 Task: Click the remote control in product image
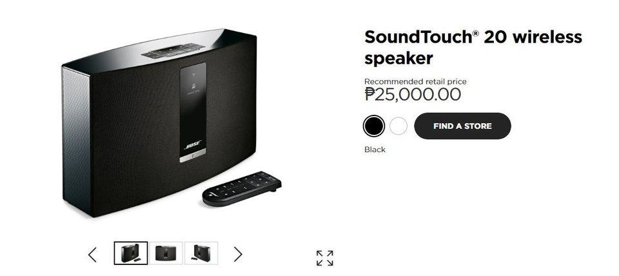coord(242,188)
